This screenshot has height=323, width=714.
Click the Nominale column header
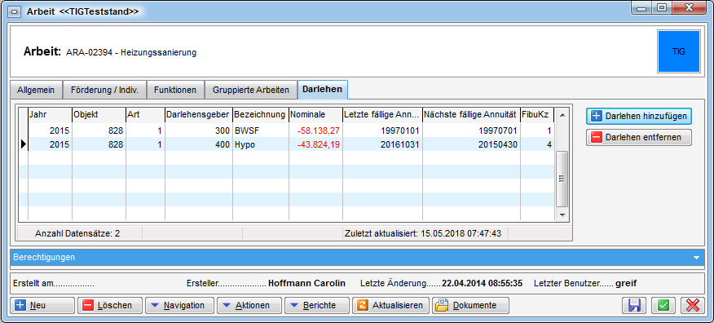(315, 116)
